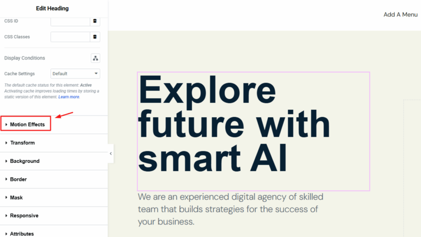Collapse the editor panel with the arrow handle
The height and width of the screenshot is (237, 421).
[111, 153]
